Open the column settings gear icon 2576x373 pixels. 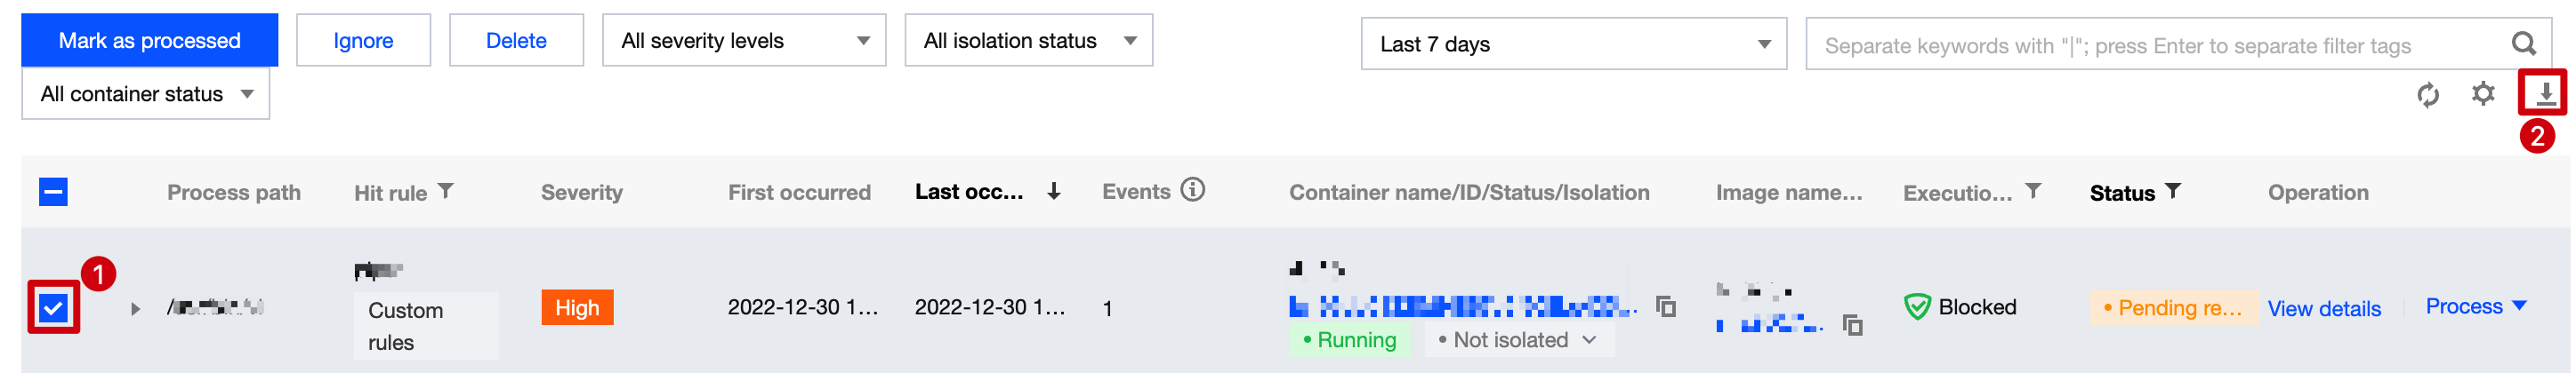(2483, 94)
